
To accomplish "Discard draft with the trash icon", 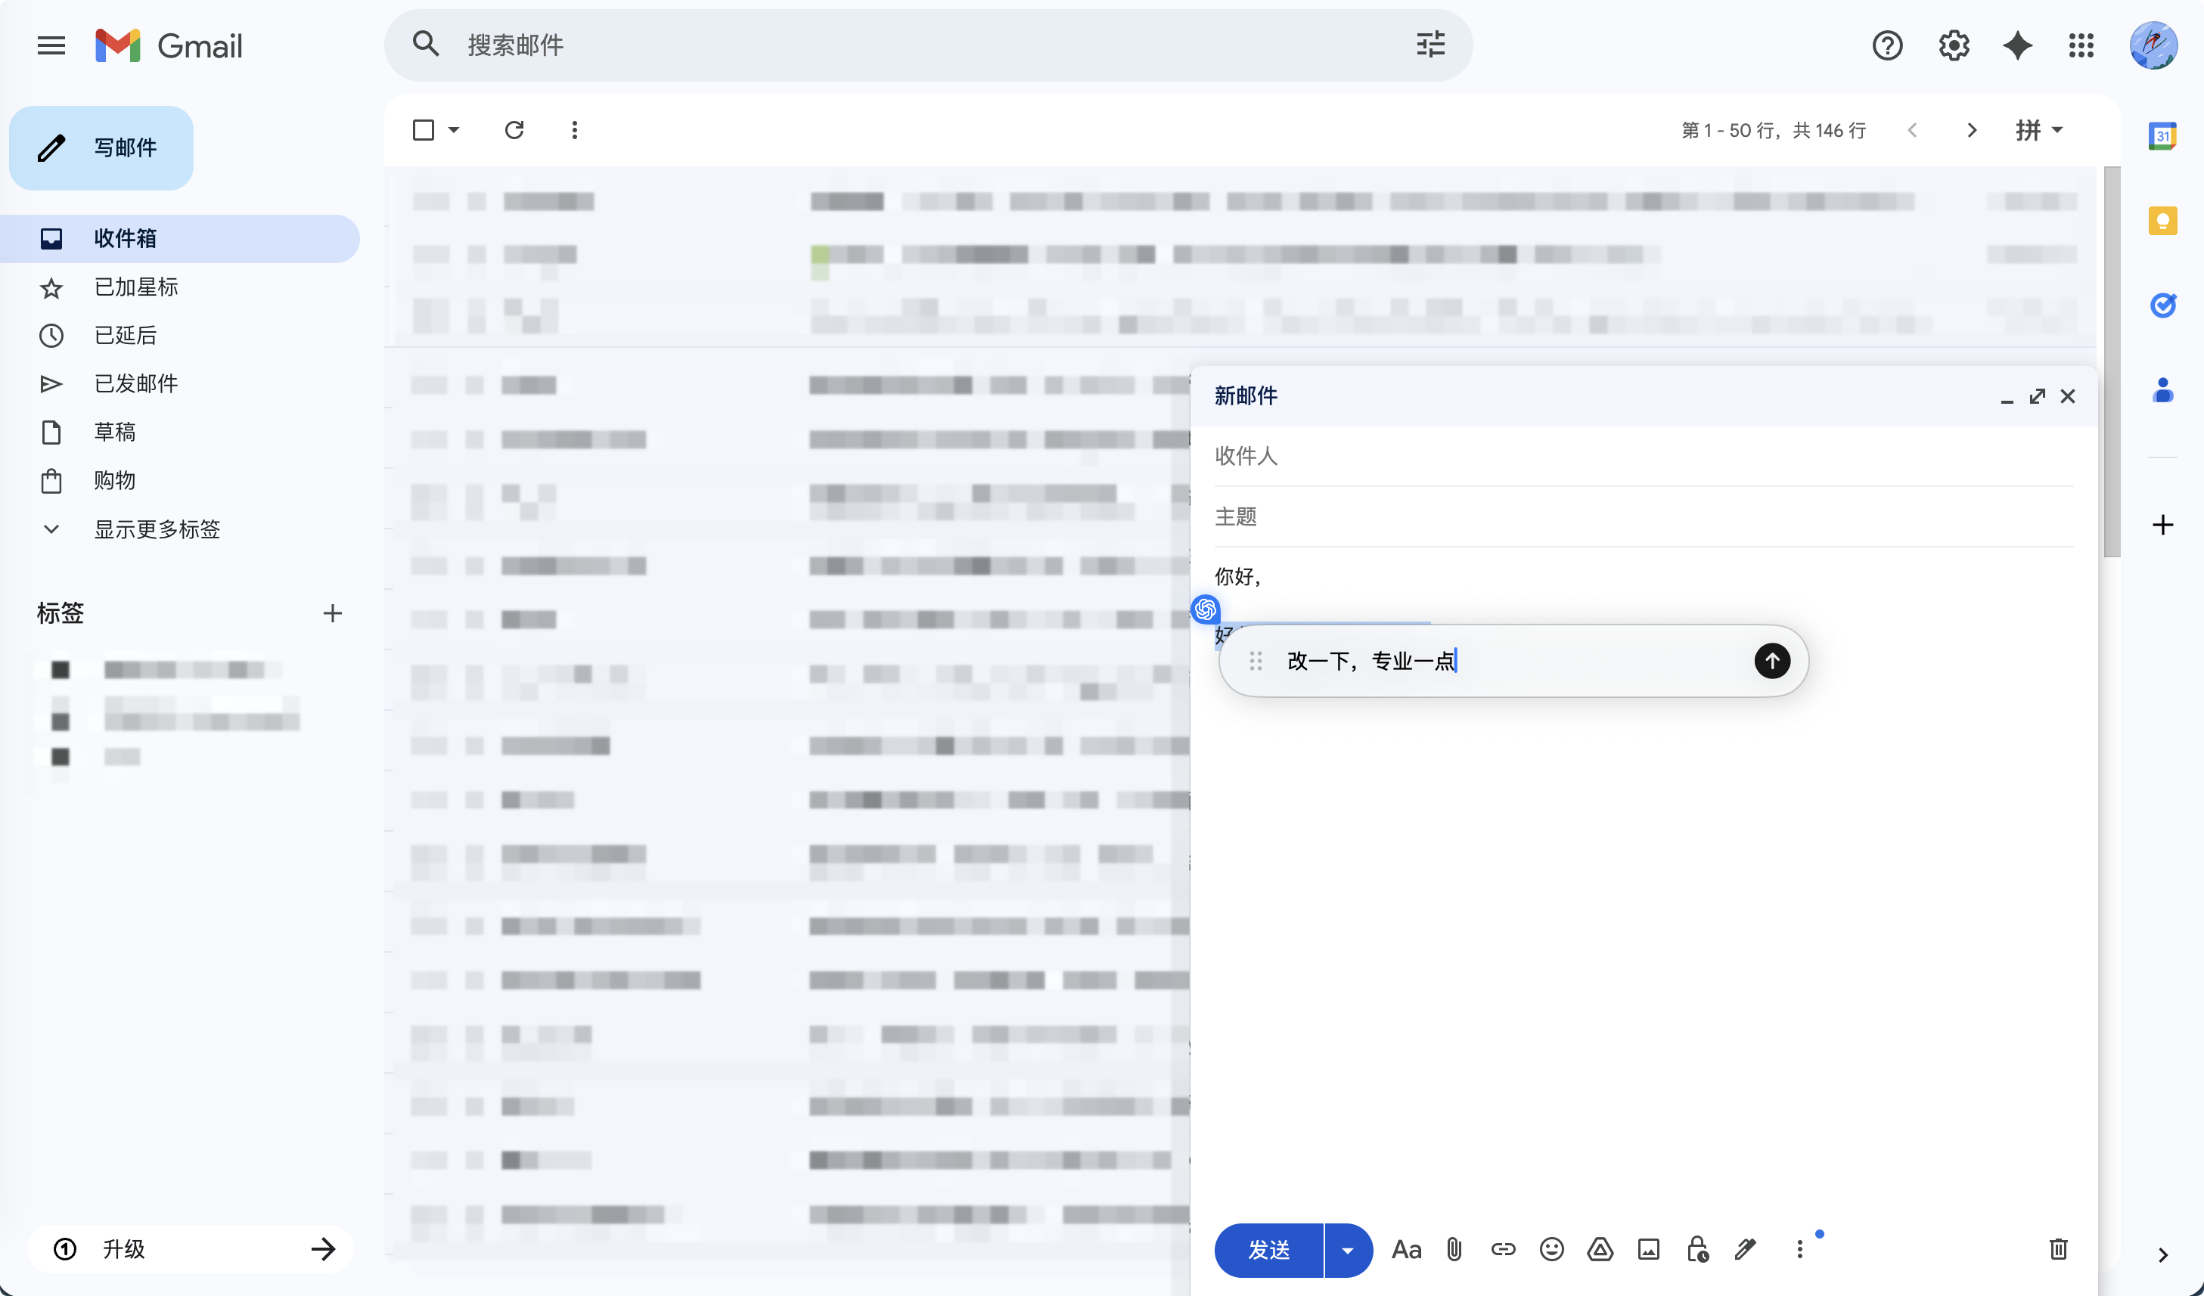I will click(2058, 1249).
